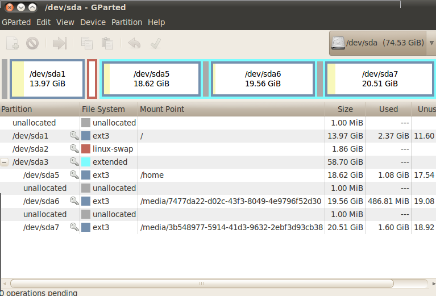Collapse the /dev/sda3 extended partition tree

pyautogui.click(x=5, y=162)
